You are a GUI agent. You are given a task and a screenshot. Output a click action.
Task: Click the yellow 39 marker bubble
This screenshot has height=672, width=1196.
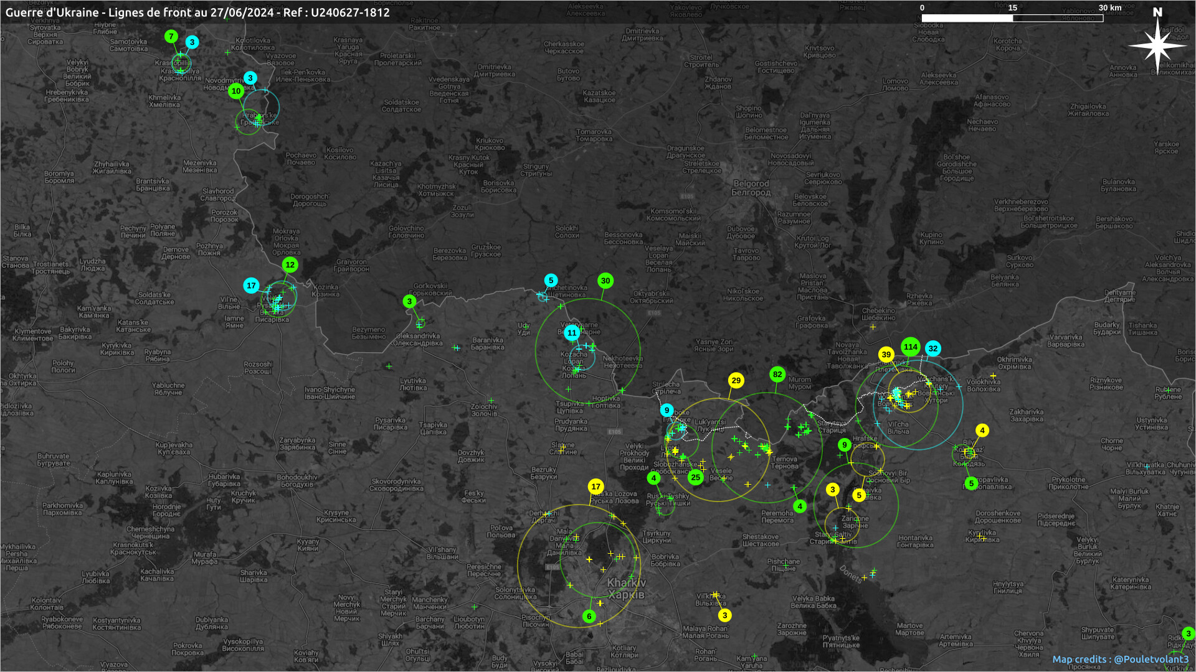click(x=886, y=355)
